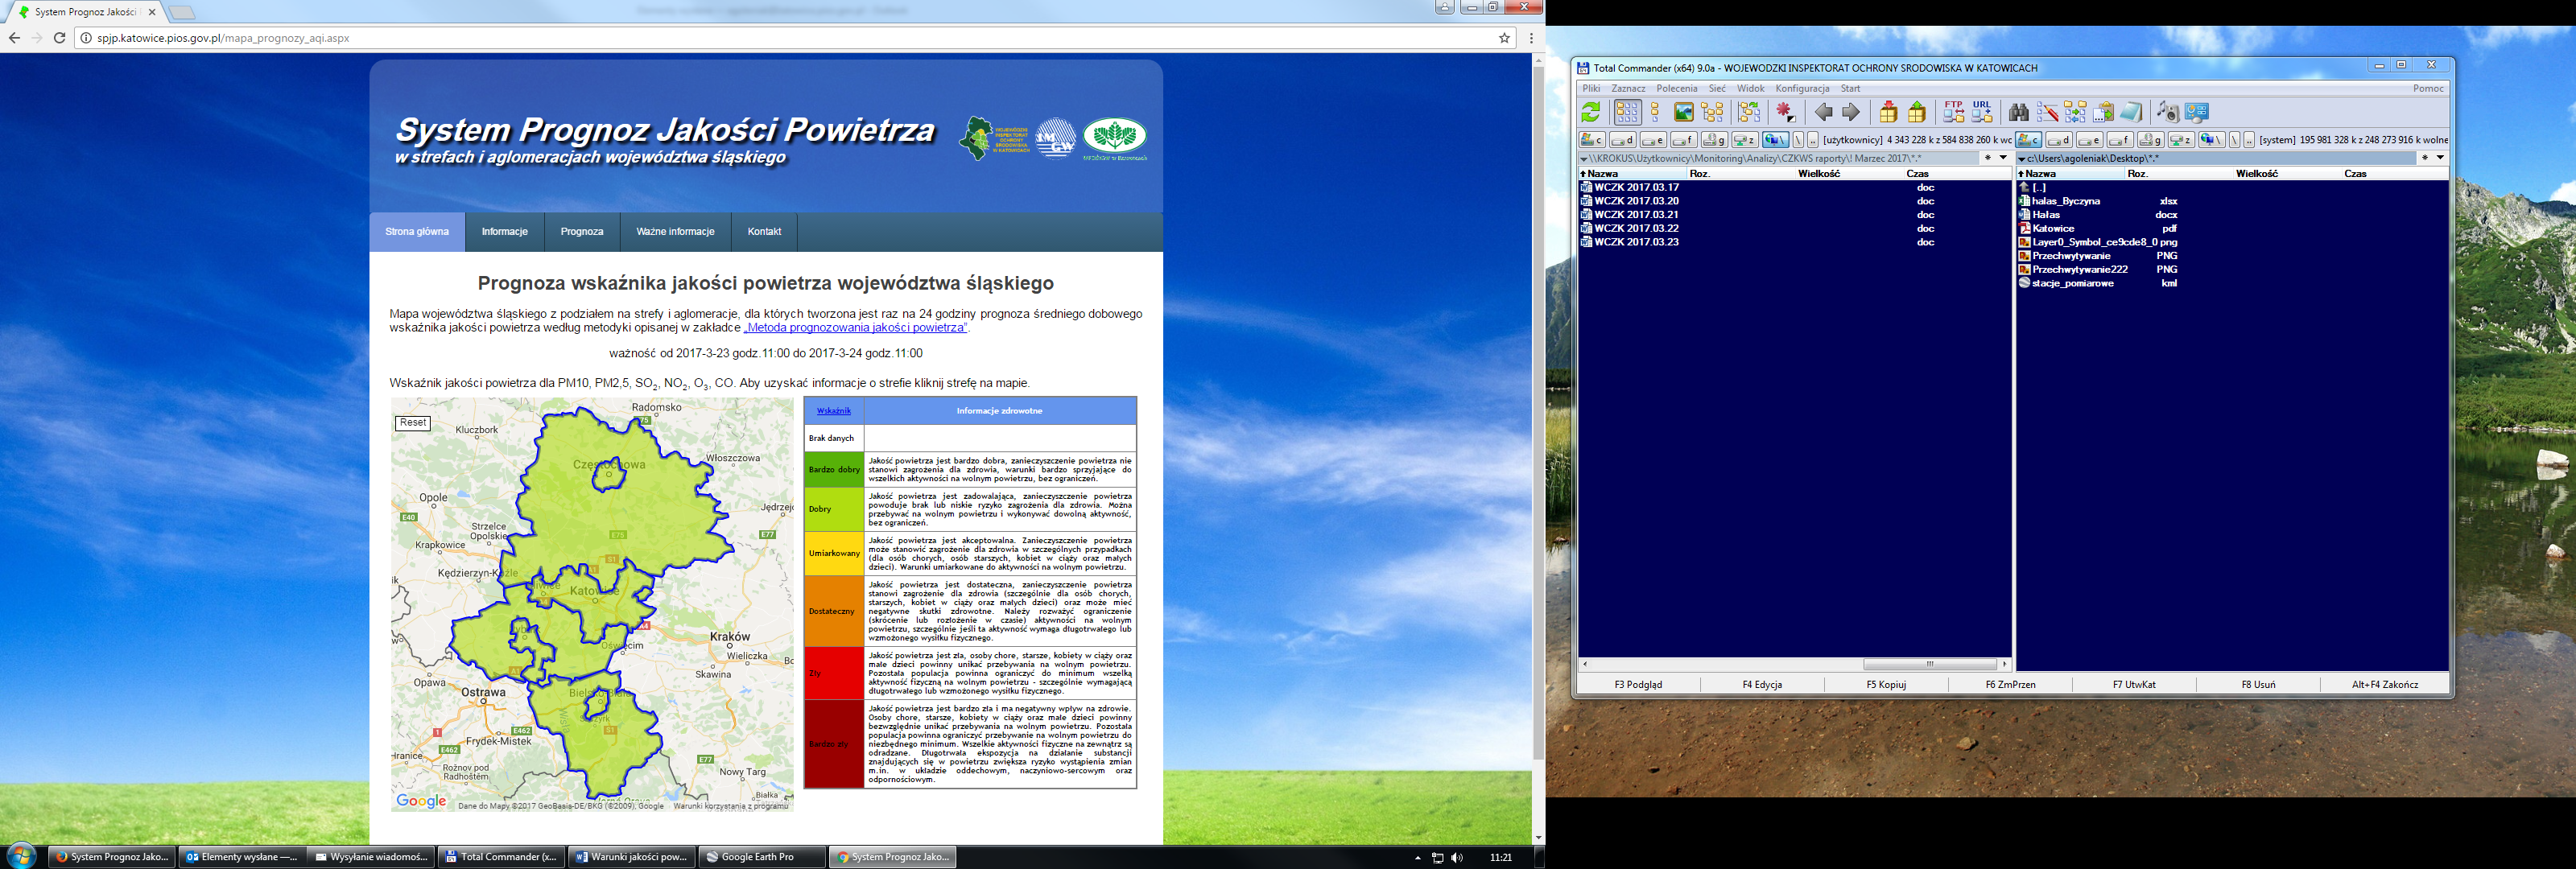This screenshot has height=869, width=2576.
Task: Select drive d in left panel
Action: click(x=1623, y=140)
